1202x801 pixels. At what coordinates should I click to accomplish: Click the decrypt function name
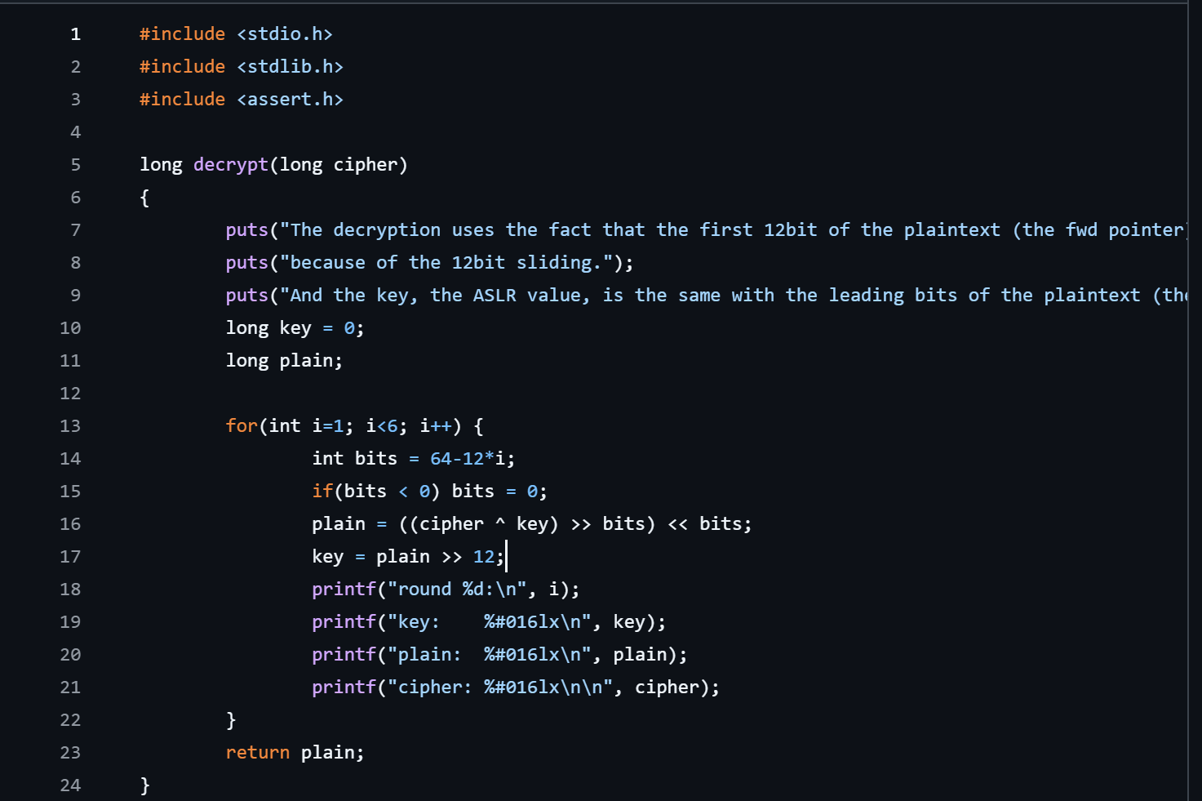pyautogui.click(x=230, y=165)
